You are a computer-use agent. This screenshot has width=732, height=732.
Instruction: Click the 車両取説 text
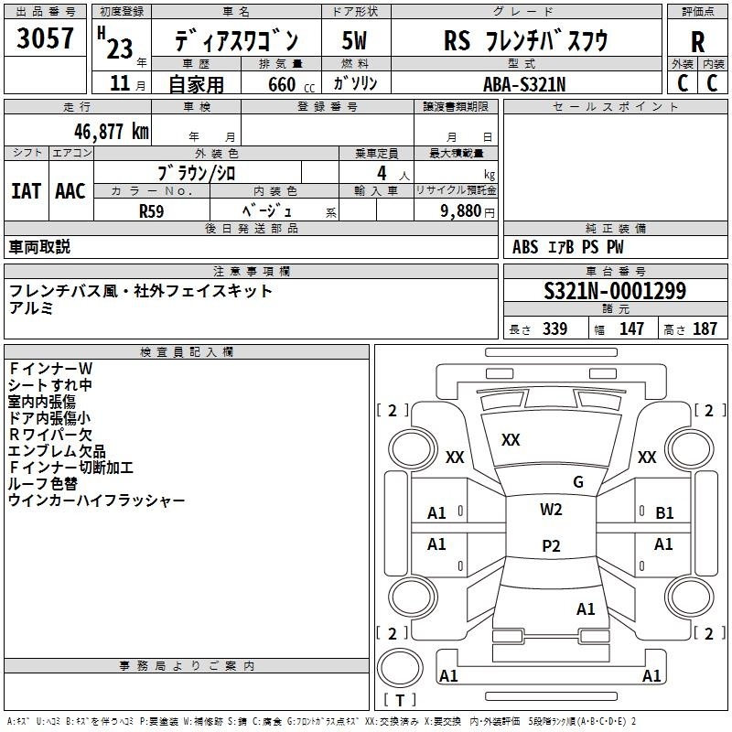39,247
